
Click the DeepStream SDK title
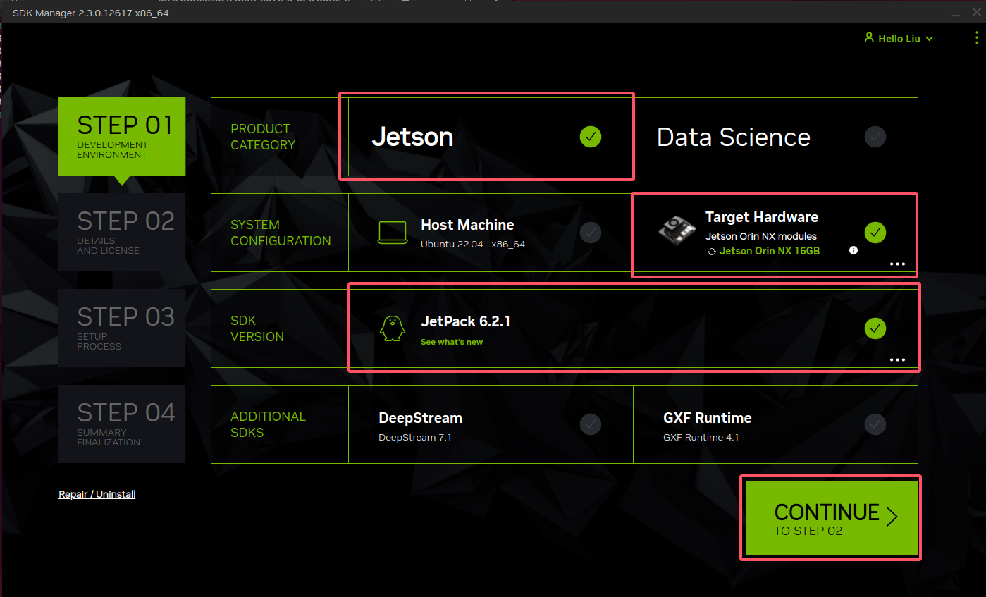pyautogui.click(x=420, y=418)
